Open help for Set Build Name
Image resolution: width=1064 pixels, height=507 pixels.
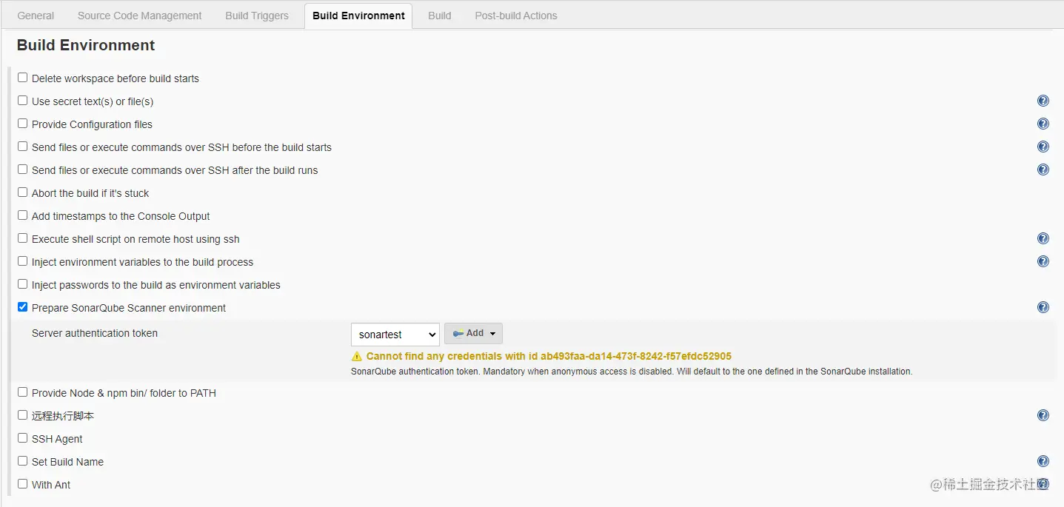[x=1043, y=461]
